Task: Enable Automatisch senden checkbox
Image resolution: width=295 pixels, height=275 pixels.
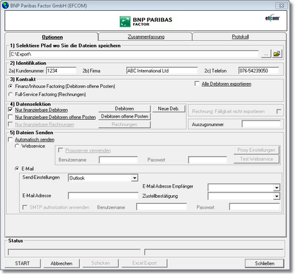Action: (10, 140)
